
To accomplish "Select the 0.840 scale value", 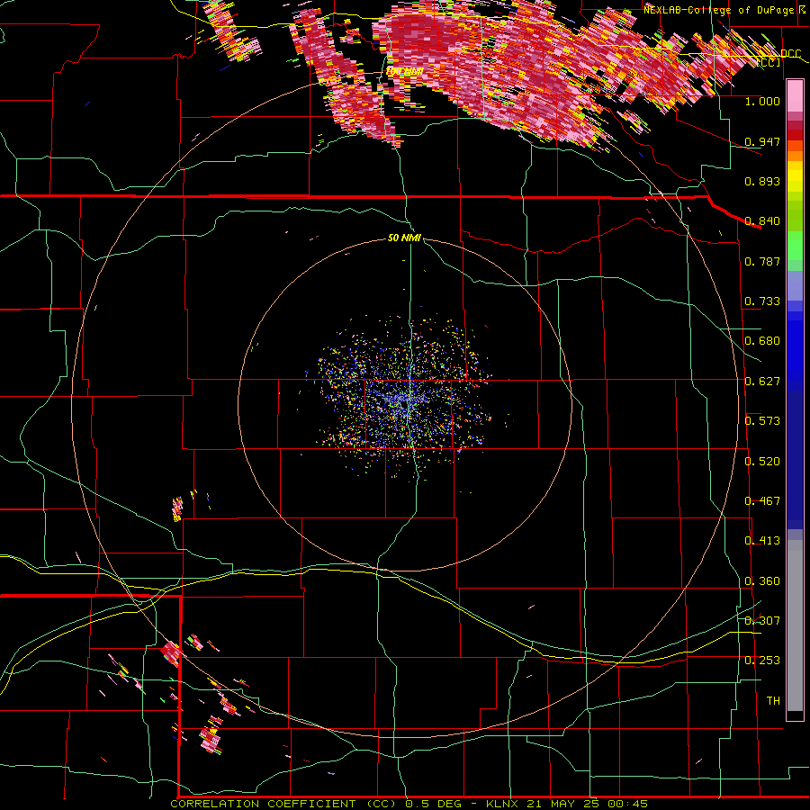I will coord(762,221).
